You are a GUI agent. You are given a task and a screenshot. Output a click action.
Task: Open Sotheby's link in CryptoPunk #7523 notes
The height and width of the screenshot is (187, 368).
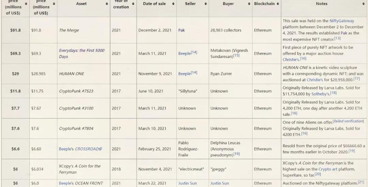tap(321, 94)
